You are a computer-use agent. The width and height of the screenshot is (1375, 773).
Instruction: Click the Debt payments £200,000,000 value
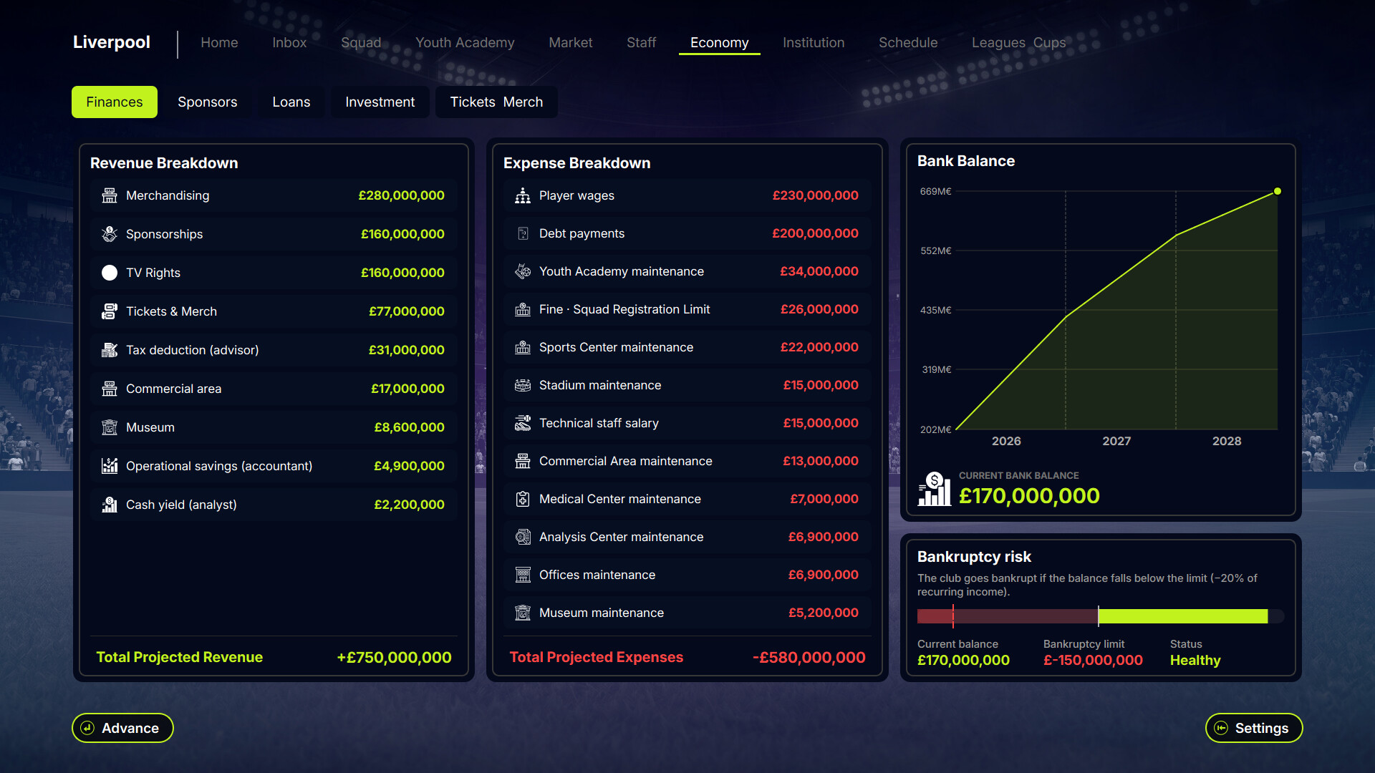click(x=815, y=233)
